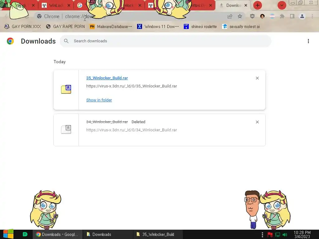This screenshot has height=239, width=319.
Task: Click the magnifier icon in Search downloads
Action: click(x=66, y=41)
